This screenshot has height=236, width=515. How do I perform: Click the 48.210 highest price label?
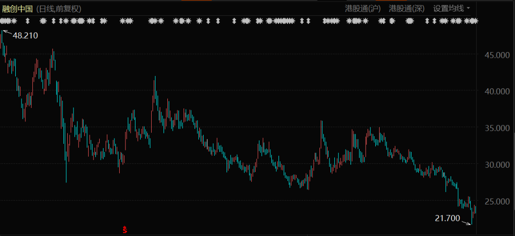[x=25, y=35]
